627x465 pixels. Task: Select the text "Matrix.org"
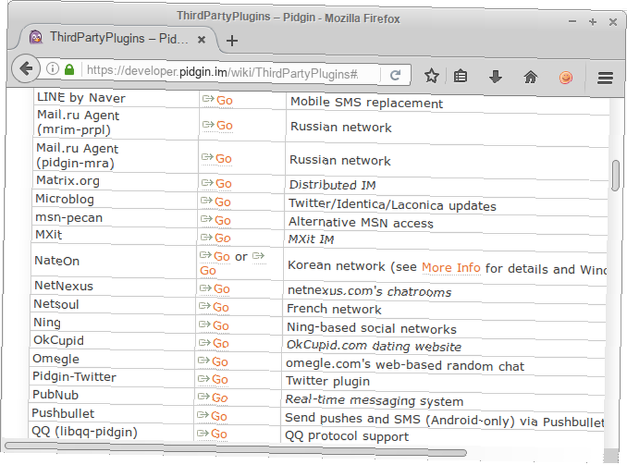[x=68, y=181]
